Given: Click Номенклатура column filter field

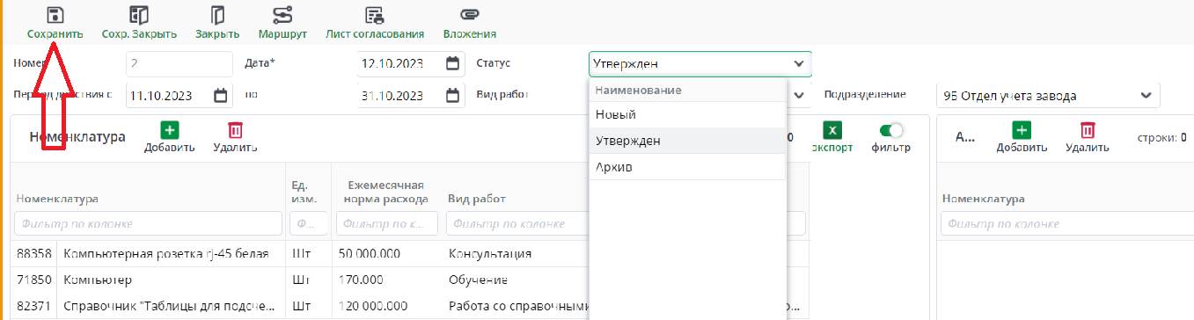Looking at the screenshot, I should (148, 224).
